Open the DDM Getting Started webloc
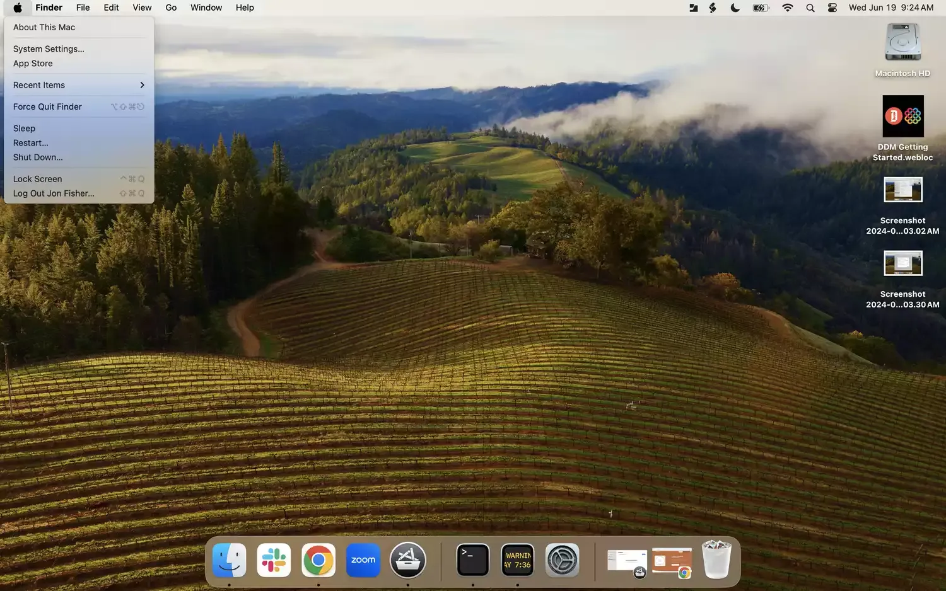Screen dimensions: 946x591 point(902,116)
